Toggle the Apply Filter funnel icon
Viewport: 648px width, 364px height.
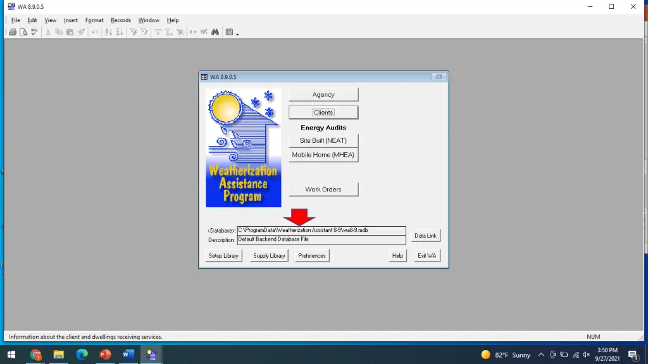[158, 32]
